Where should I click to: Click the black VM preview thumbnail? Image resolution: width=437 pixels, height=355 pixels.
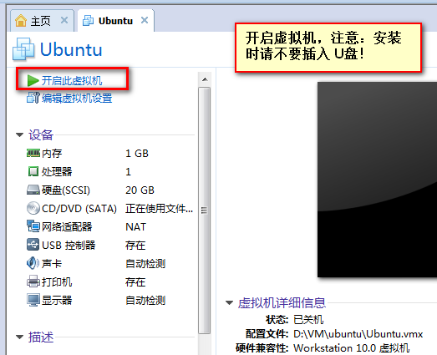click(377, 180)
